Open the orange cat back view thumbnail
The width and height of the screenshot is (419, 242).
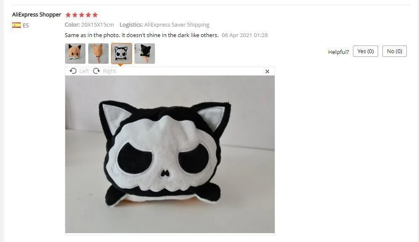click(x=98, y=54)
